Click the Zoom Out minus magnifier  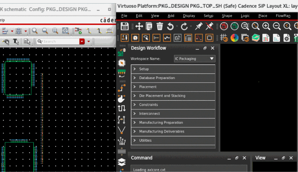[x=277, y=26]
